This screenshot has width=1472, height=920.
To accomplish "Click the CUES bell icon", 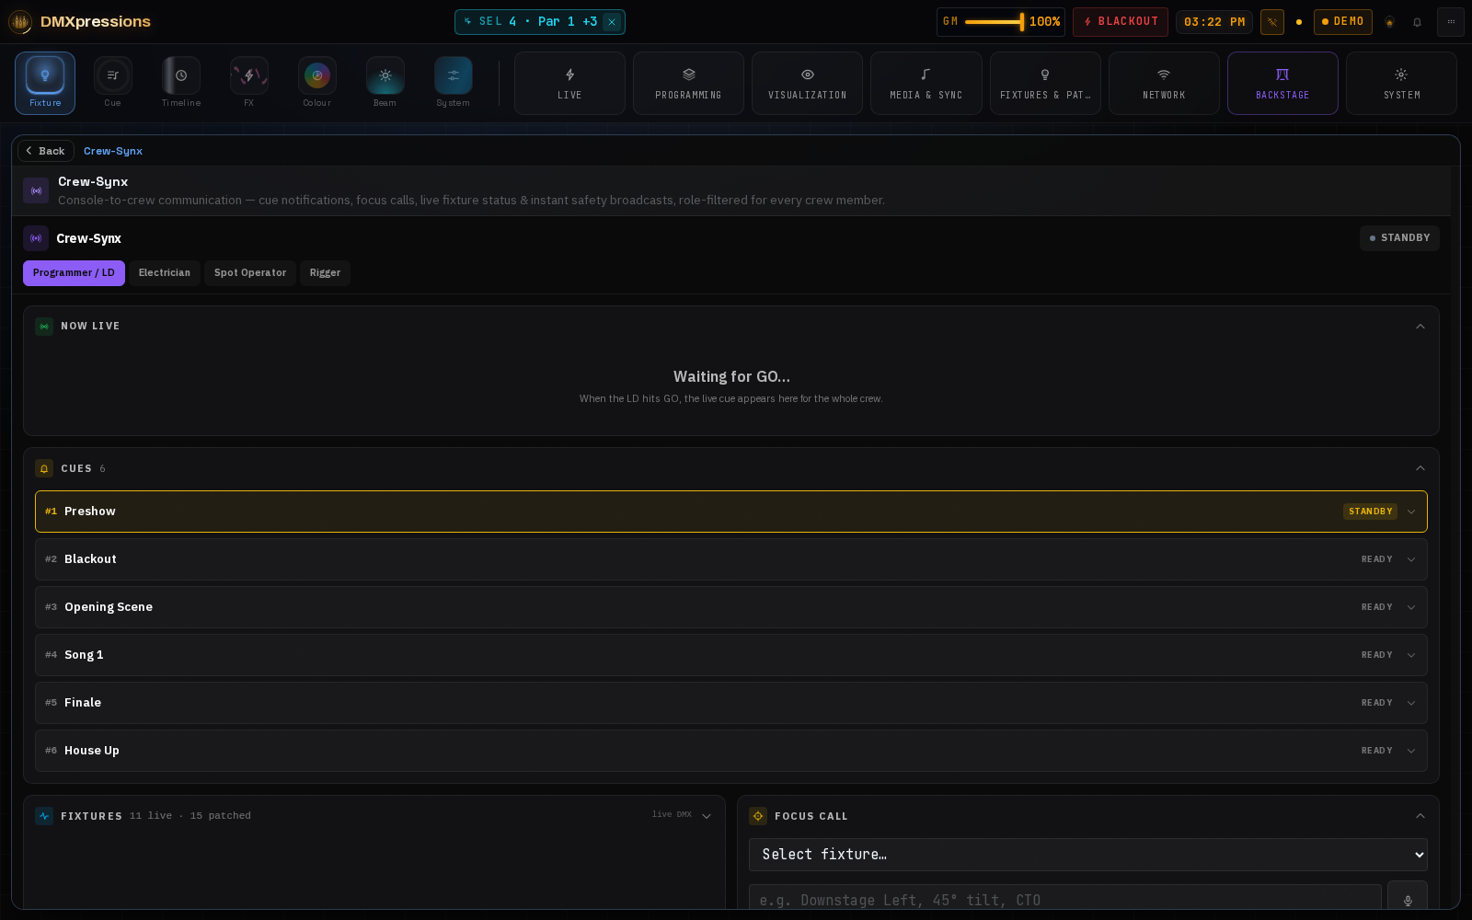I will point(44,468).
